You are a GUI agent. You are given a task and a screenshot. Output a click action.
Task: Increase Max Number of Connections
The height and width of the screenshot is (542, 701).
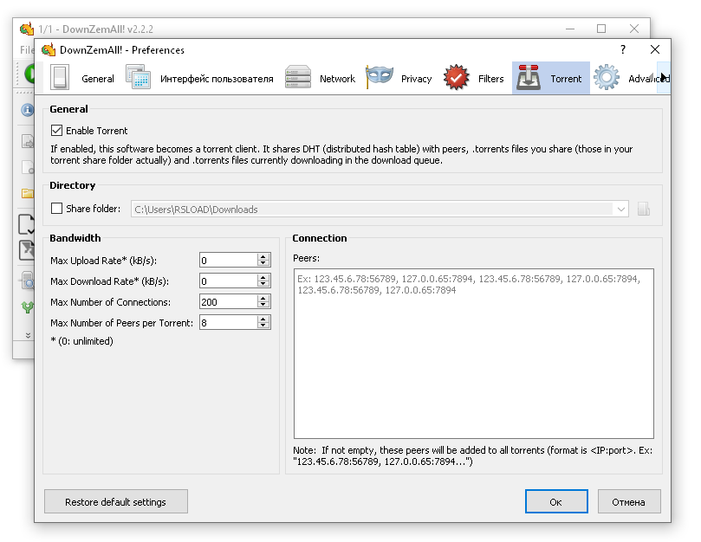coord(263,298)
